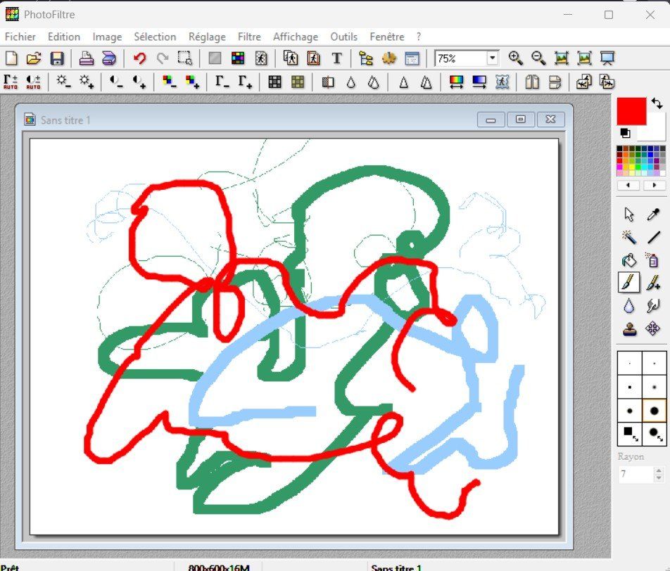Open the image explorer folder icon
The width and height of the screenshot is (670, 571).
pos(366,58)
